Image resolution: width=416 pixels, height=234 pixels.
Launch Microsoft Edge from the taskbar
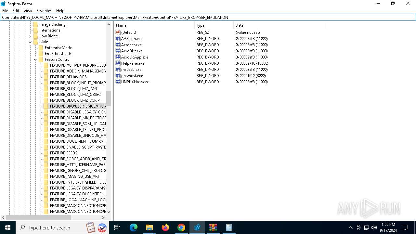pyautogui.click(x=134, y=227)
